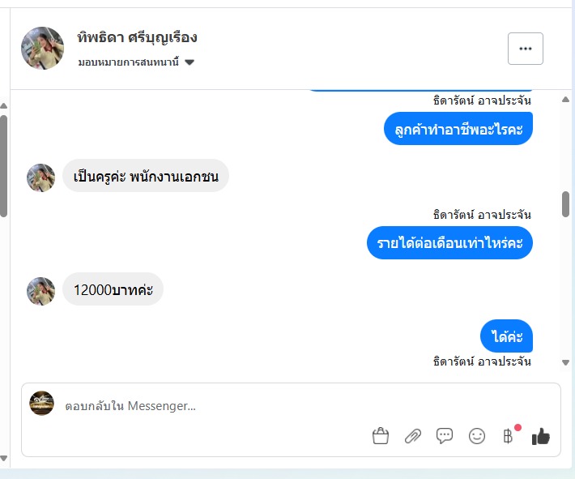Click the customer name ทิพธิดา ศรีบุญเรือง
The height and width of the screenshot is (479, 575).
click(137, 37)
